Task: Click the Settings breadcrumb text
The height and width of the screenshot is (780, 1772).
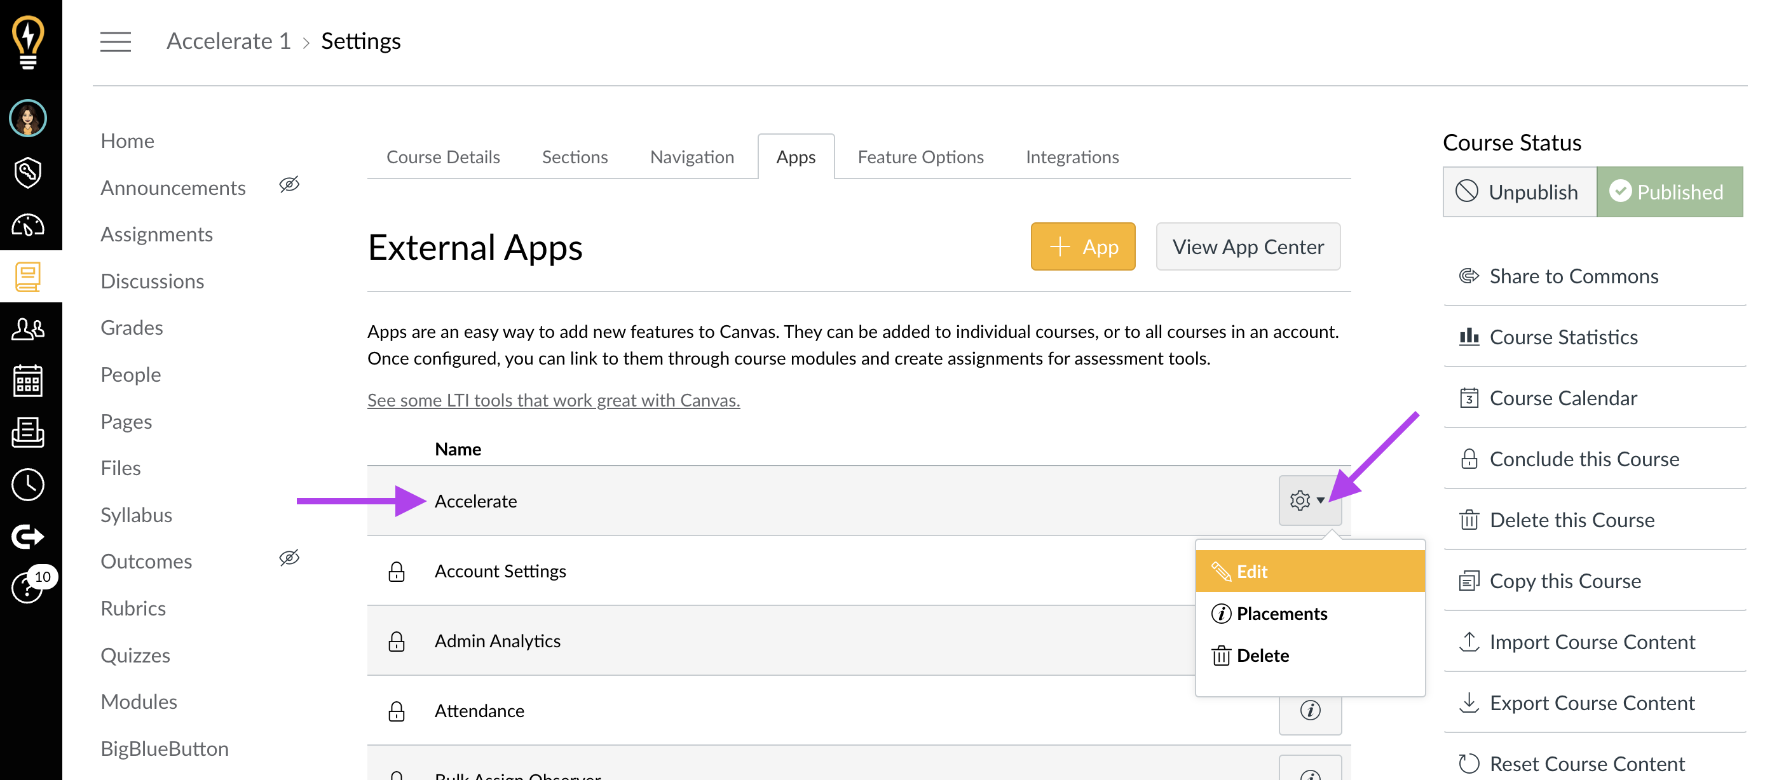Action: coord(360,41)
